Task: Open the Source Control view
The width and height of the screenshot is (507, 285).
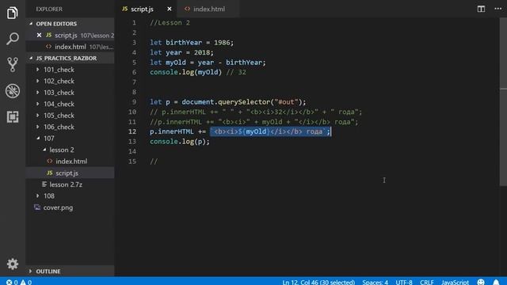Action: coord(13,65)
